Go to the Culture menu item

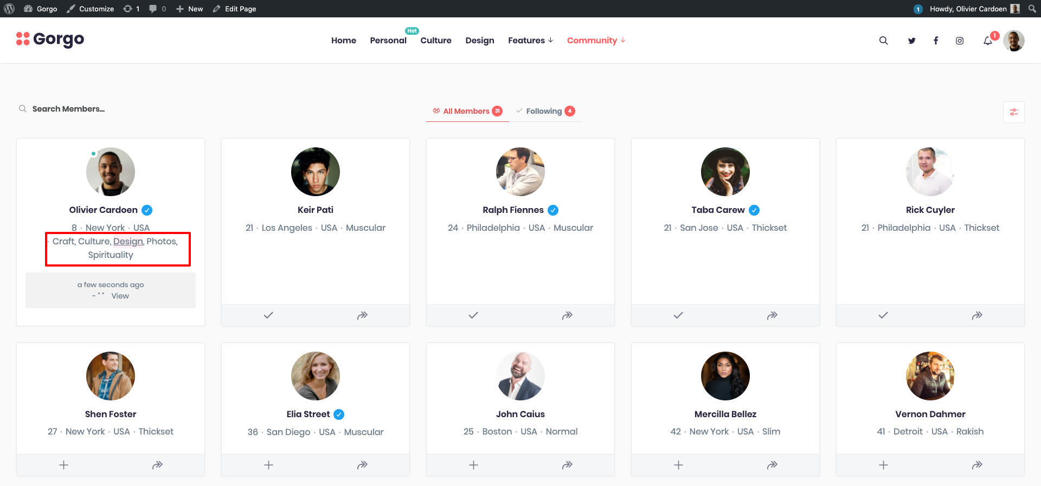435,41
